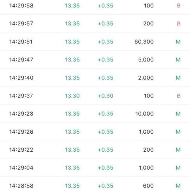Select the +0.35 change at 14:29:22
Screen dimensions: 190x190
click(x=105, y=150)
